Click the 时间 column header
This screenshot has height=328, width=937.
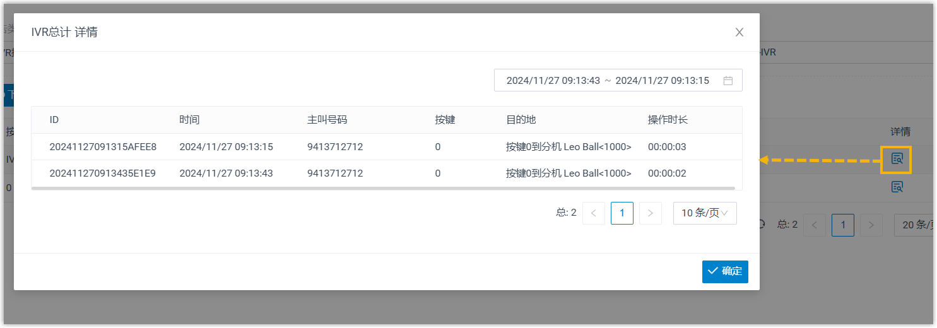189,120
